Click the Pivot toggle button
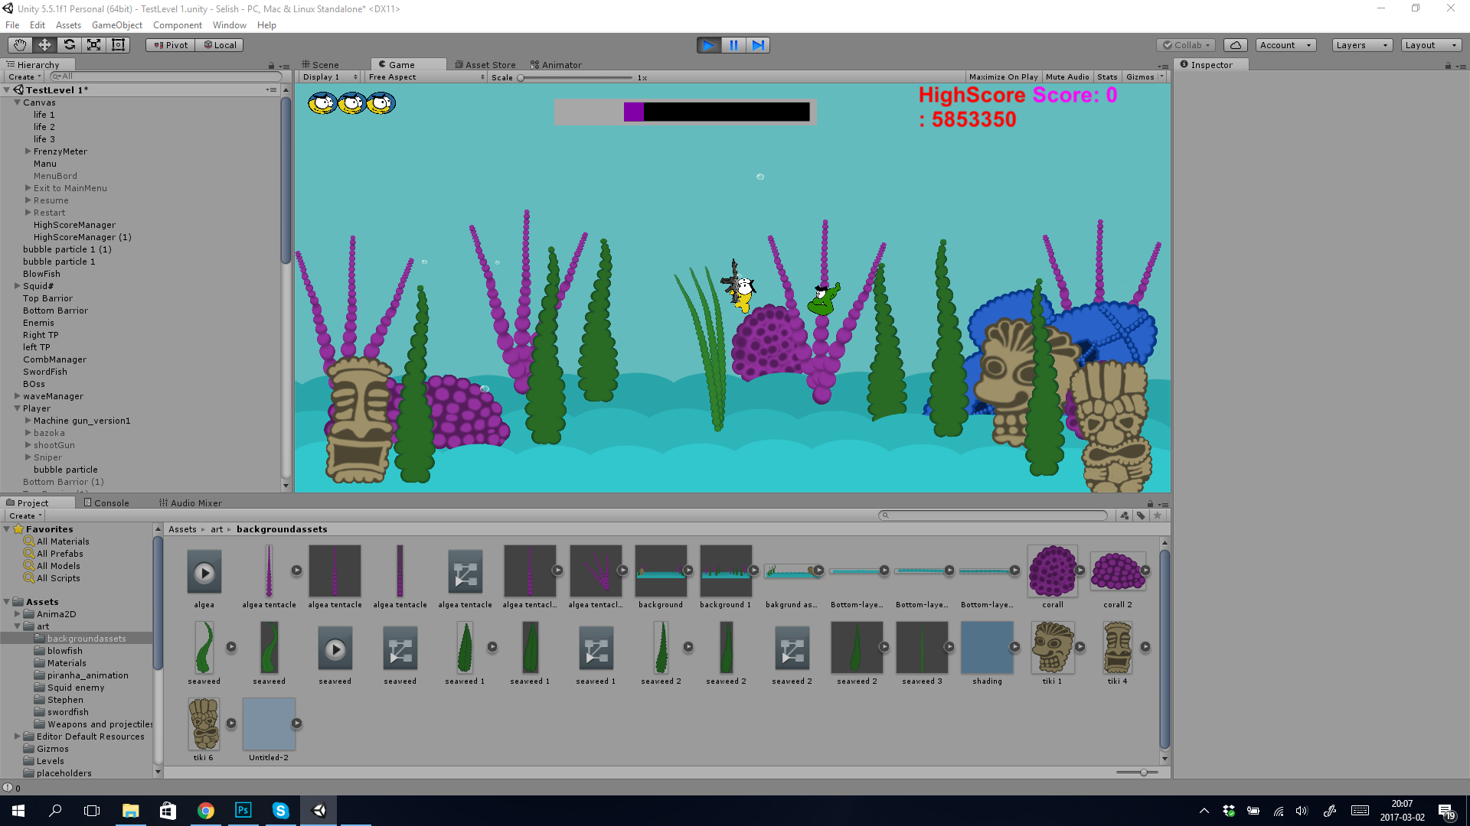Image resolution: width=1470 pixels, height=826 pixels. point(171,45)
